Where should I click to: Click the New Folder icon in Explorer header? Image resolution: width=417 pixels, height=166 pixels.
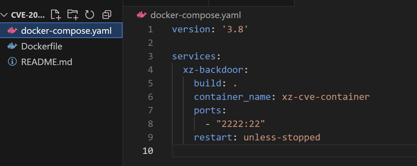(73, 15)
